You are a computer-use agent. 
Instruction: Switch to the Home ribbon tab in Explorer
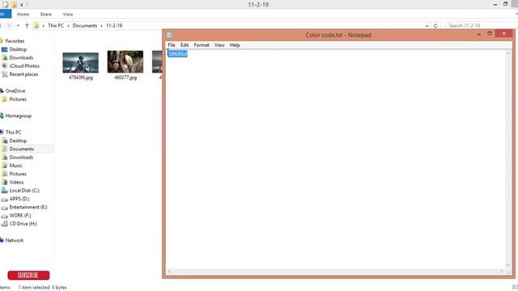click(x=23, y=15)
